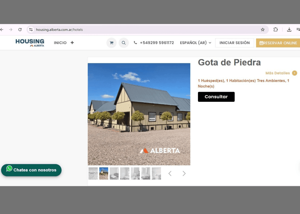Show previous gallery thumbnails with left chevron

(170, 174)
